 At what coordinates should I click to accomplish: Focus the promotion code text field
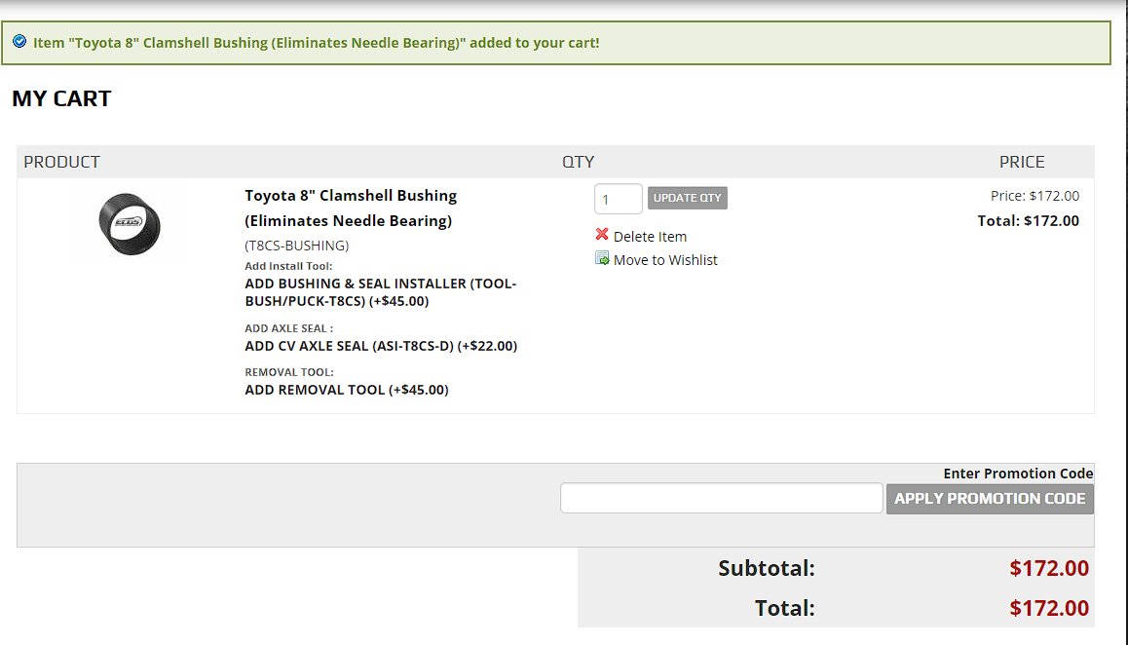coord(722,498)
